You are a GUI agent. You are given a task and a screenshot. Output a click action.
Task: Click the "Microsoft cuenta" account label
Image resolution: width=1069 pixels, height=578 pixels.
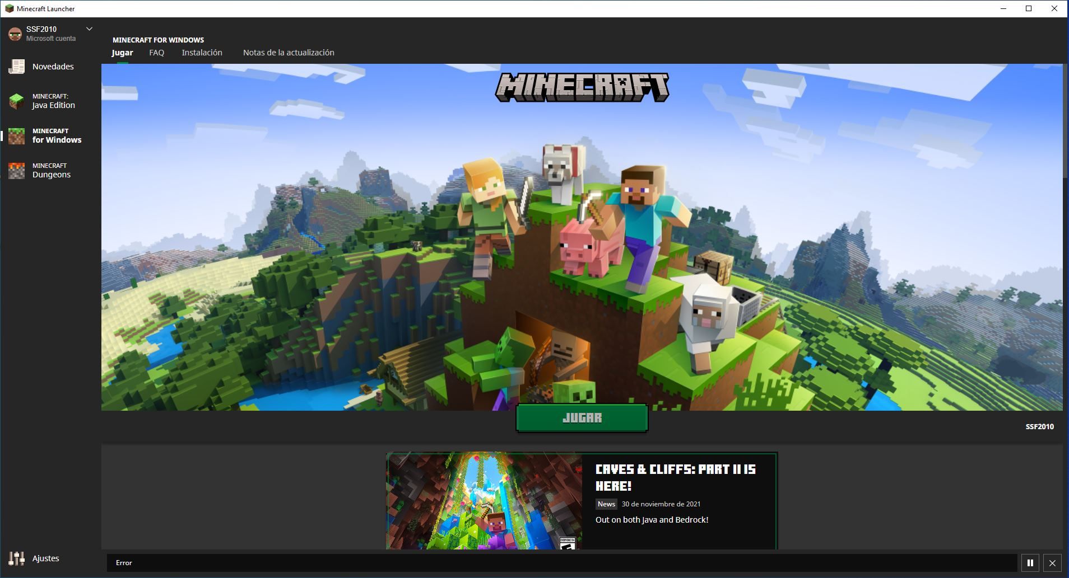[51, 39]
